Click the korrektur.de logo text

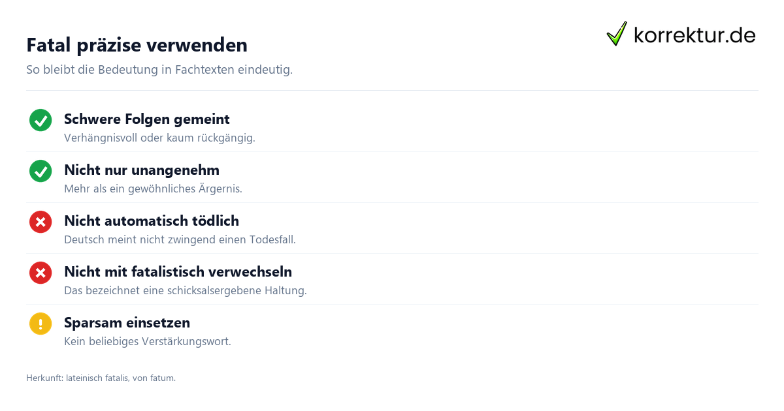click(x=694, y=35)
